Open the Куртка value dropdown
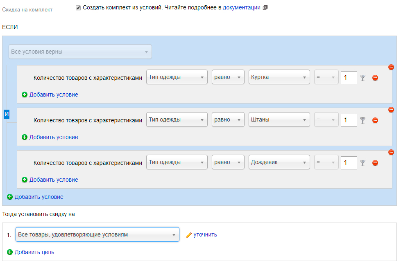 (279, 77)
